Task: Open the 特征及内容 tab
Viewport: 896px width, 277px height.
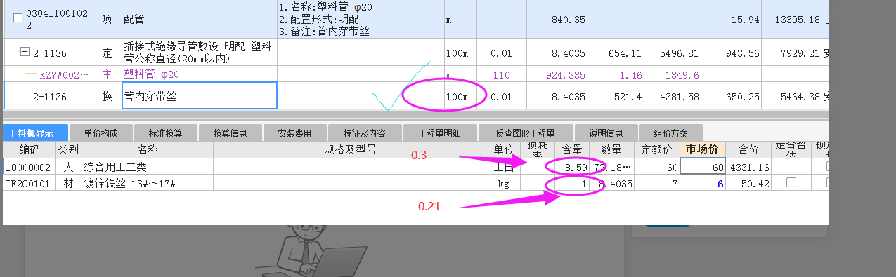Action: (365, 133)
